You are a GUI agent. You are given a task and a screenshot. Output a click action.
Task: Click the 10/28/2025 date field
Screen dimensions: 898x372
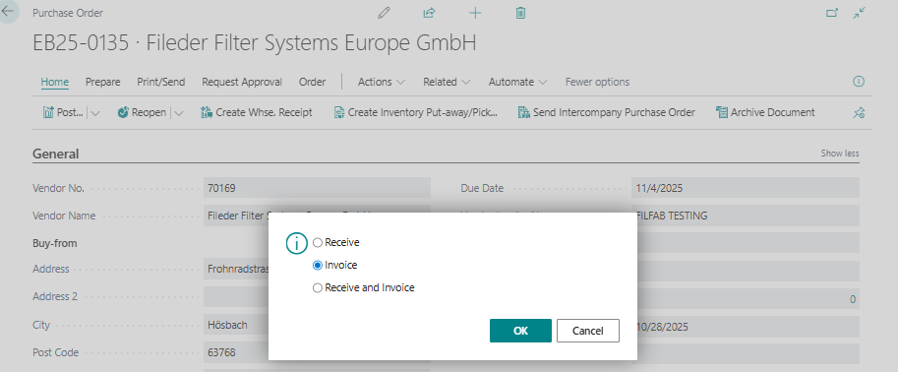coord(748,328)
